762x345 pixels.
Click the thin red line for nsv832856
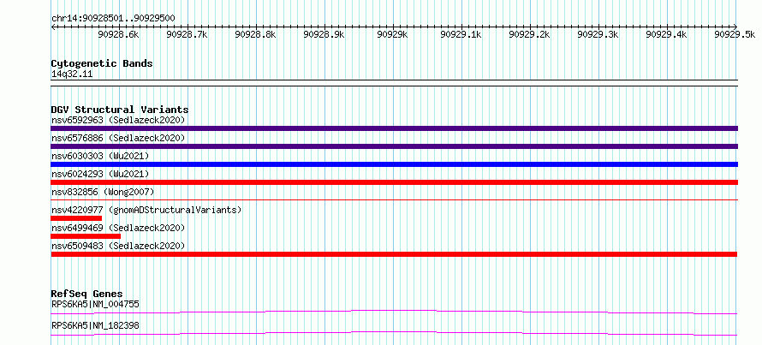click(x=394, y=199)
